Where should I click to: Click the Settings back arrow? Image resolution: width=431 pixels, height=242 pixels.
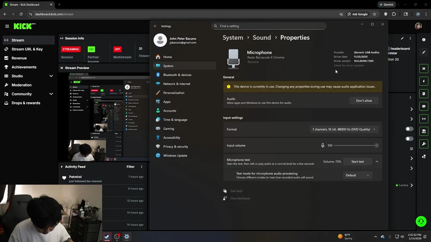click(x=155, y=26)
